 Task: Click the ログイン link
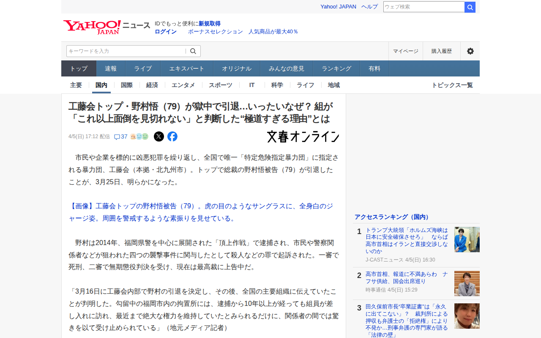tap(166, 32)
